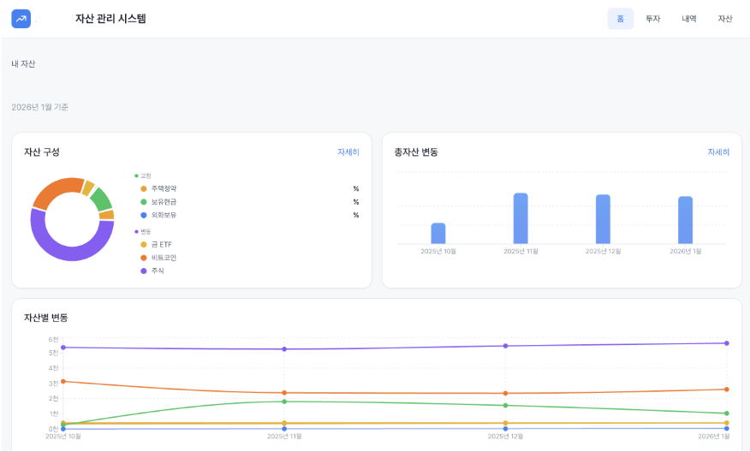Viewport: 750px width, 452px height.
Task: Click yellow line point at 2025년 11월
Action: point(284,423)
